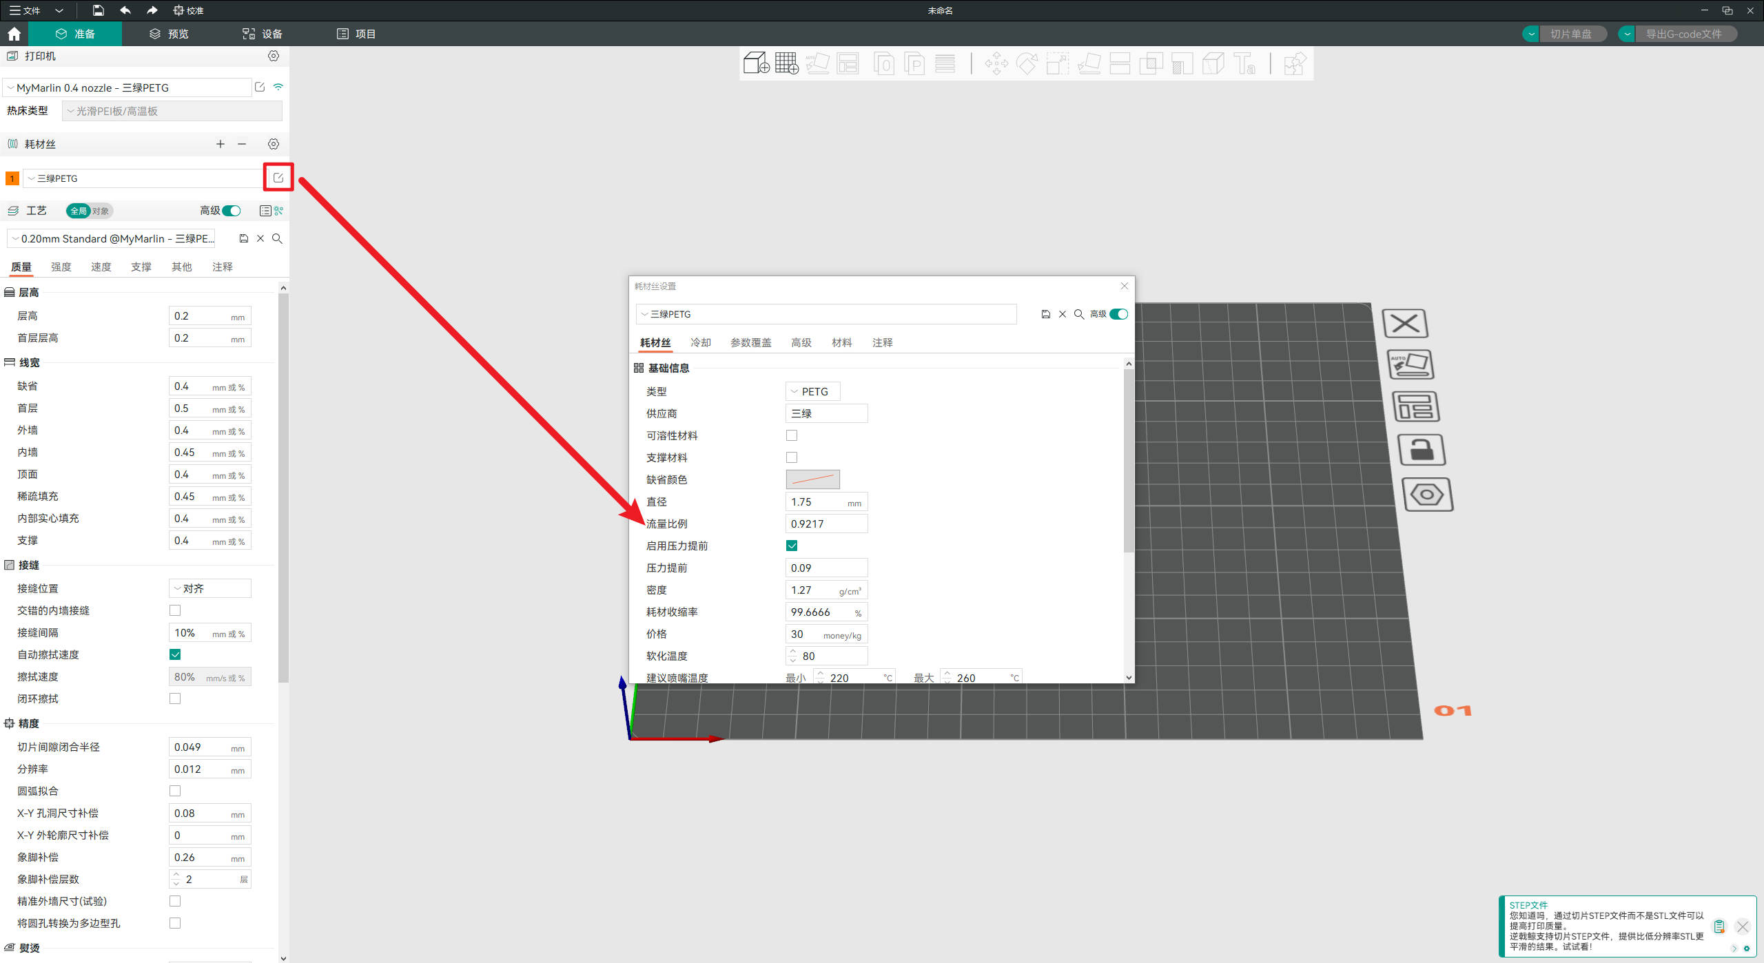The height and width of the screenshot is (963, 1764).
Task: Edit the 三绿PETG filament preset
Action: 278,178
